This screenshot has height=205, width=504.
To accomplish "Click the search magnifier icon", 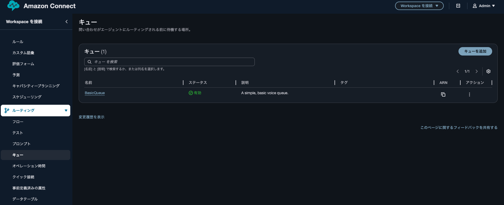I will (x=89, y=62).
